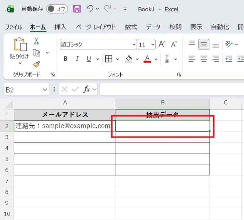Screen dimensions: 244x220
Task: Open the フォント dialog launcher
Action: [179, 75]
